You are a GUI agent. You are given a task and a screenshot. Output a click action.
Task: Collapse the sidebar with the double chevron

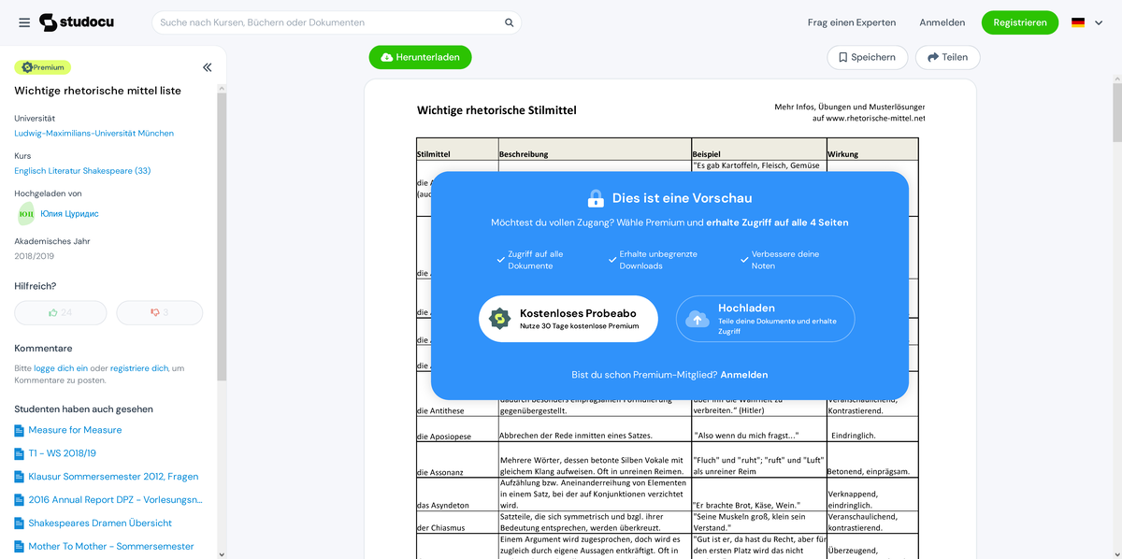[x=208, y=66]
